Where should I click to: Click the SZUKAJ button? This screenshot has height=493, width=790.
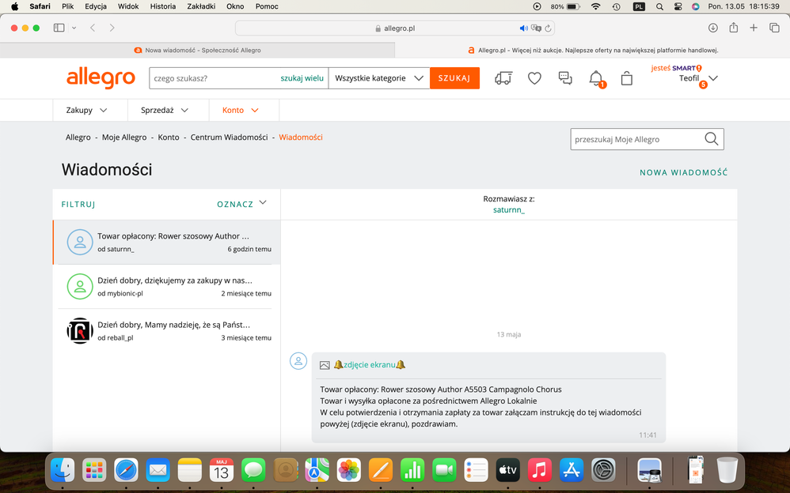(454, 78)
